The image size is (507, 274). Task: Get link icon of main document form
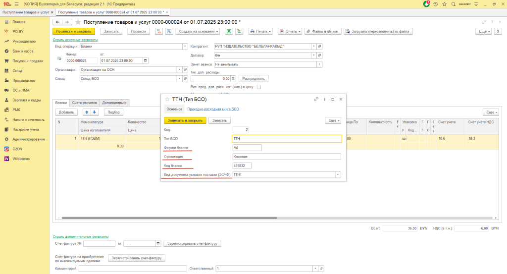click(x=484, y=22)
